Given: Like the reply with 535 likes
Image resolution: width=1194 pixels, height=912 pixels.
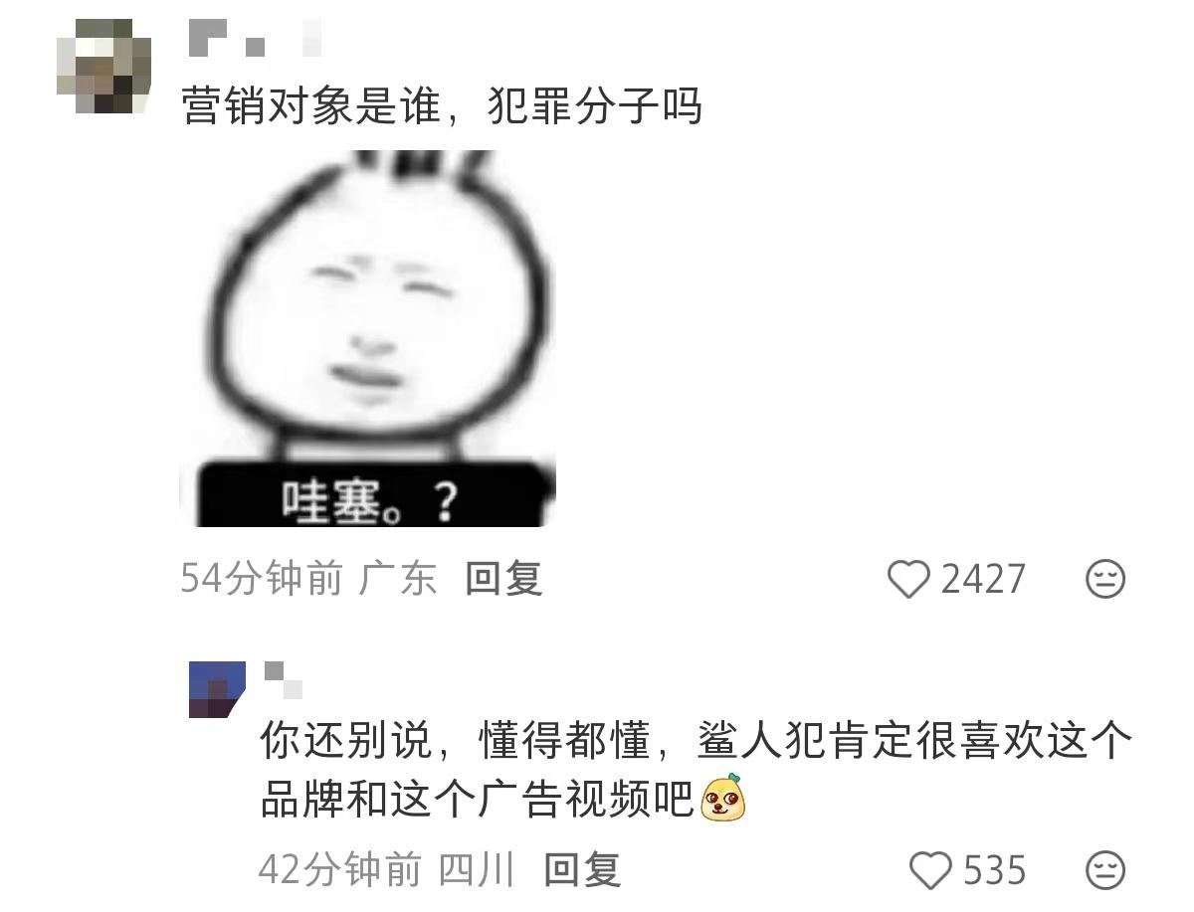Looking at the screenshot, I should 931,870.
